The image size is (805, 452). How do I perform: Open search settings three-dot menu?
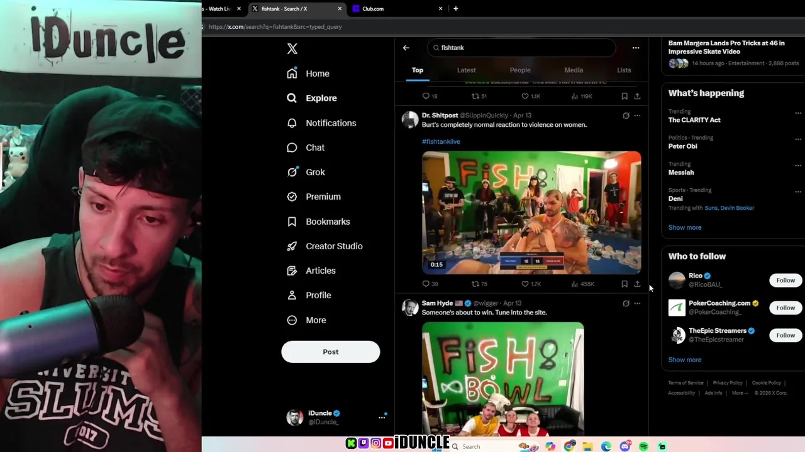635,48
